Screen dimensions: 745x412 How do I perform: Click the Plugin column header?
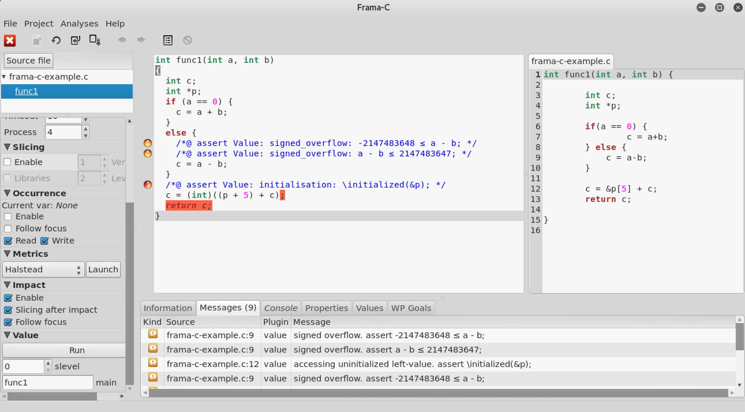point(276,322)
